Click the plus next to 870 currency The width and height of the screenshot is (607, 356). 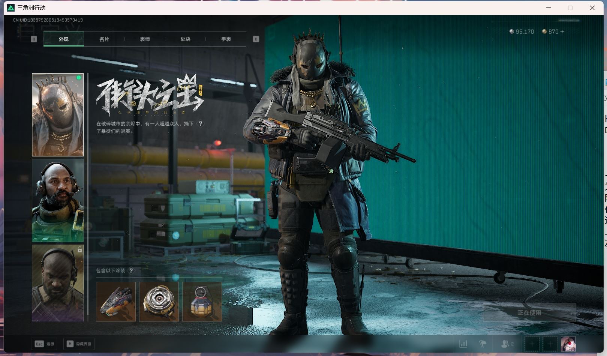562,32
